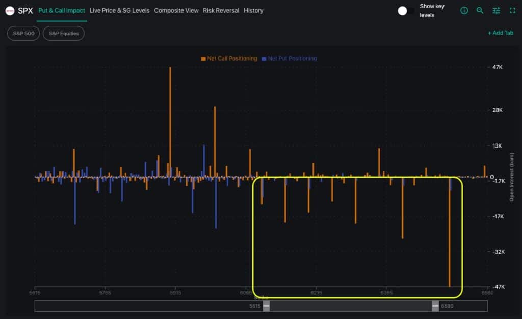The width and height of the screenshot is (522, 319).
Task: Click the tallest orange call bar near 5915
Action: [x=170, y=122]
